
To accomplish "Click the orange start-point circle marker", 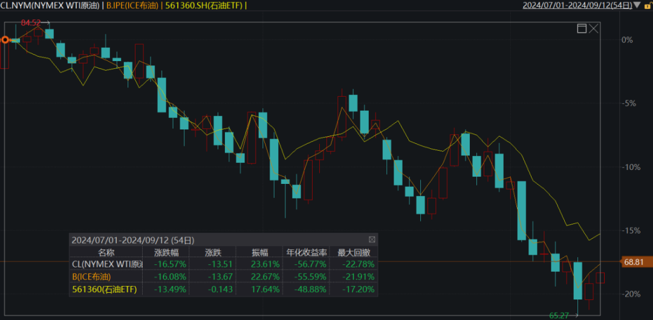I will pyautogui.click(x=5, y=40).
